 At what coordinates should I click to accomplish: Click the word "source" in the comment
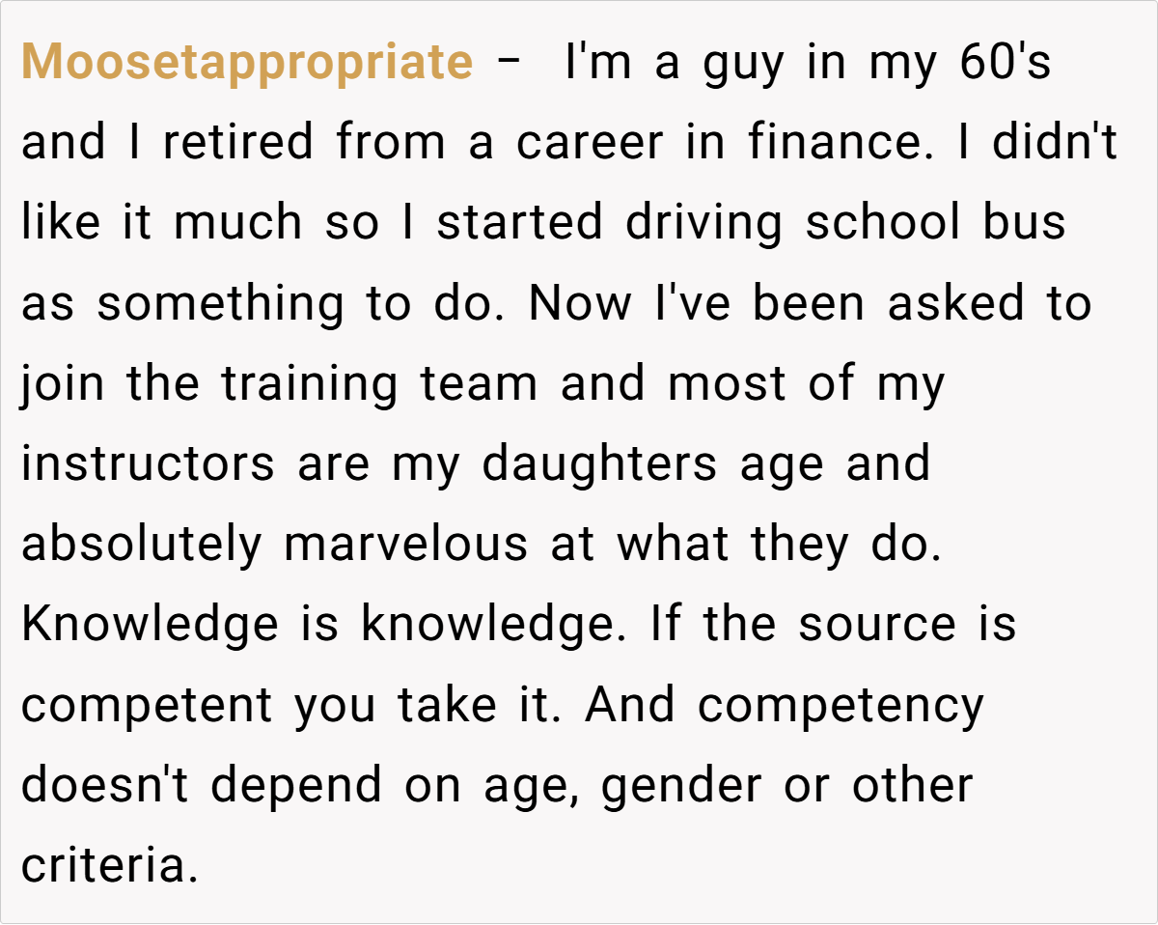[x=871, y=624]
